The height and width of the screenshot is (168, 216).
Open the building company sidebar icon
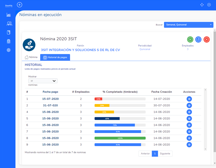9,41
